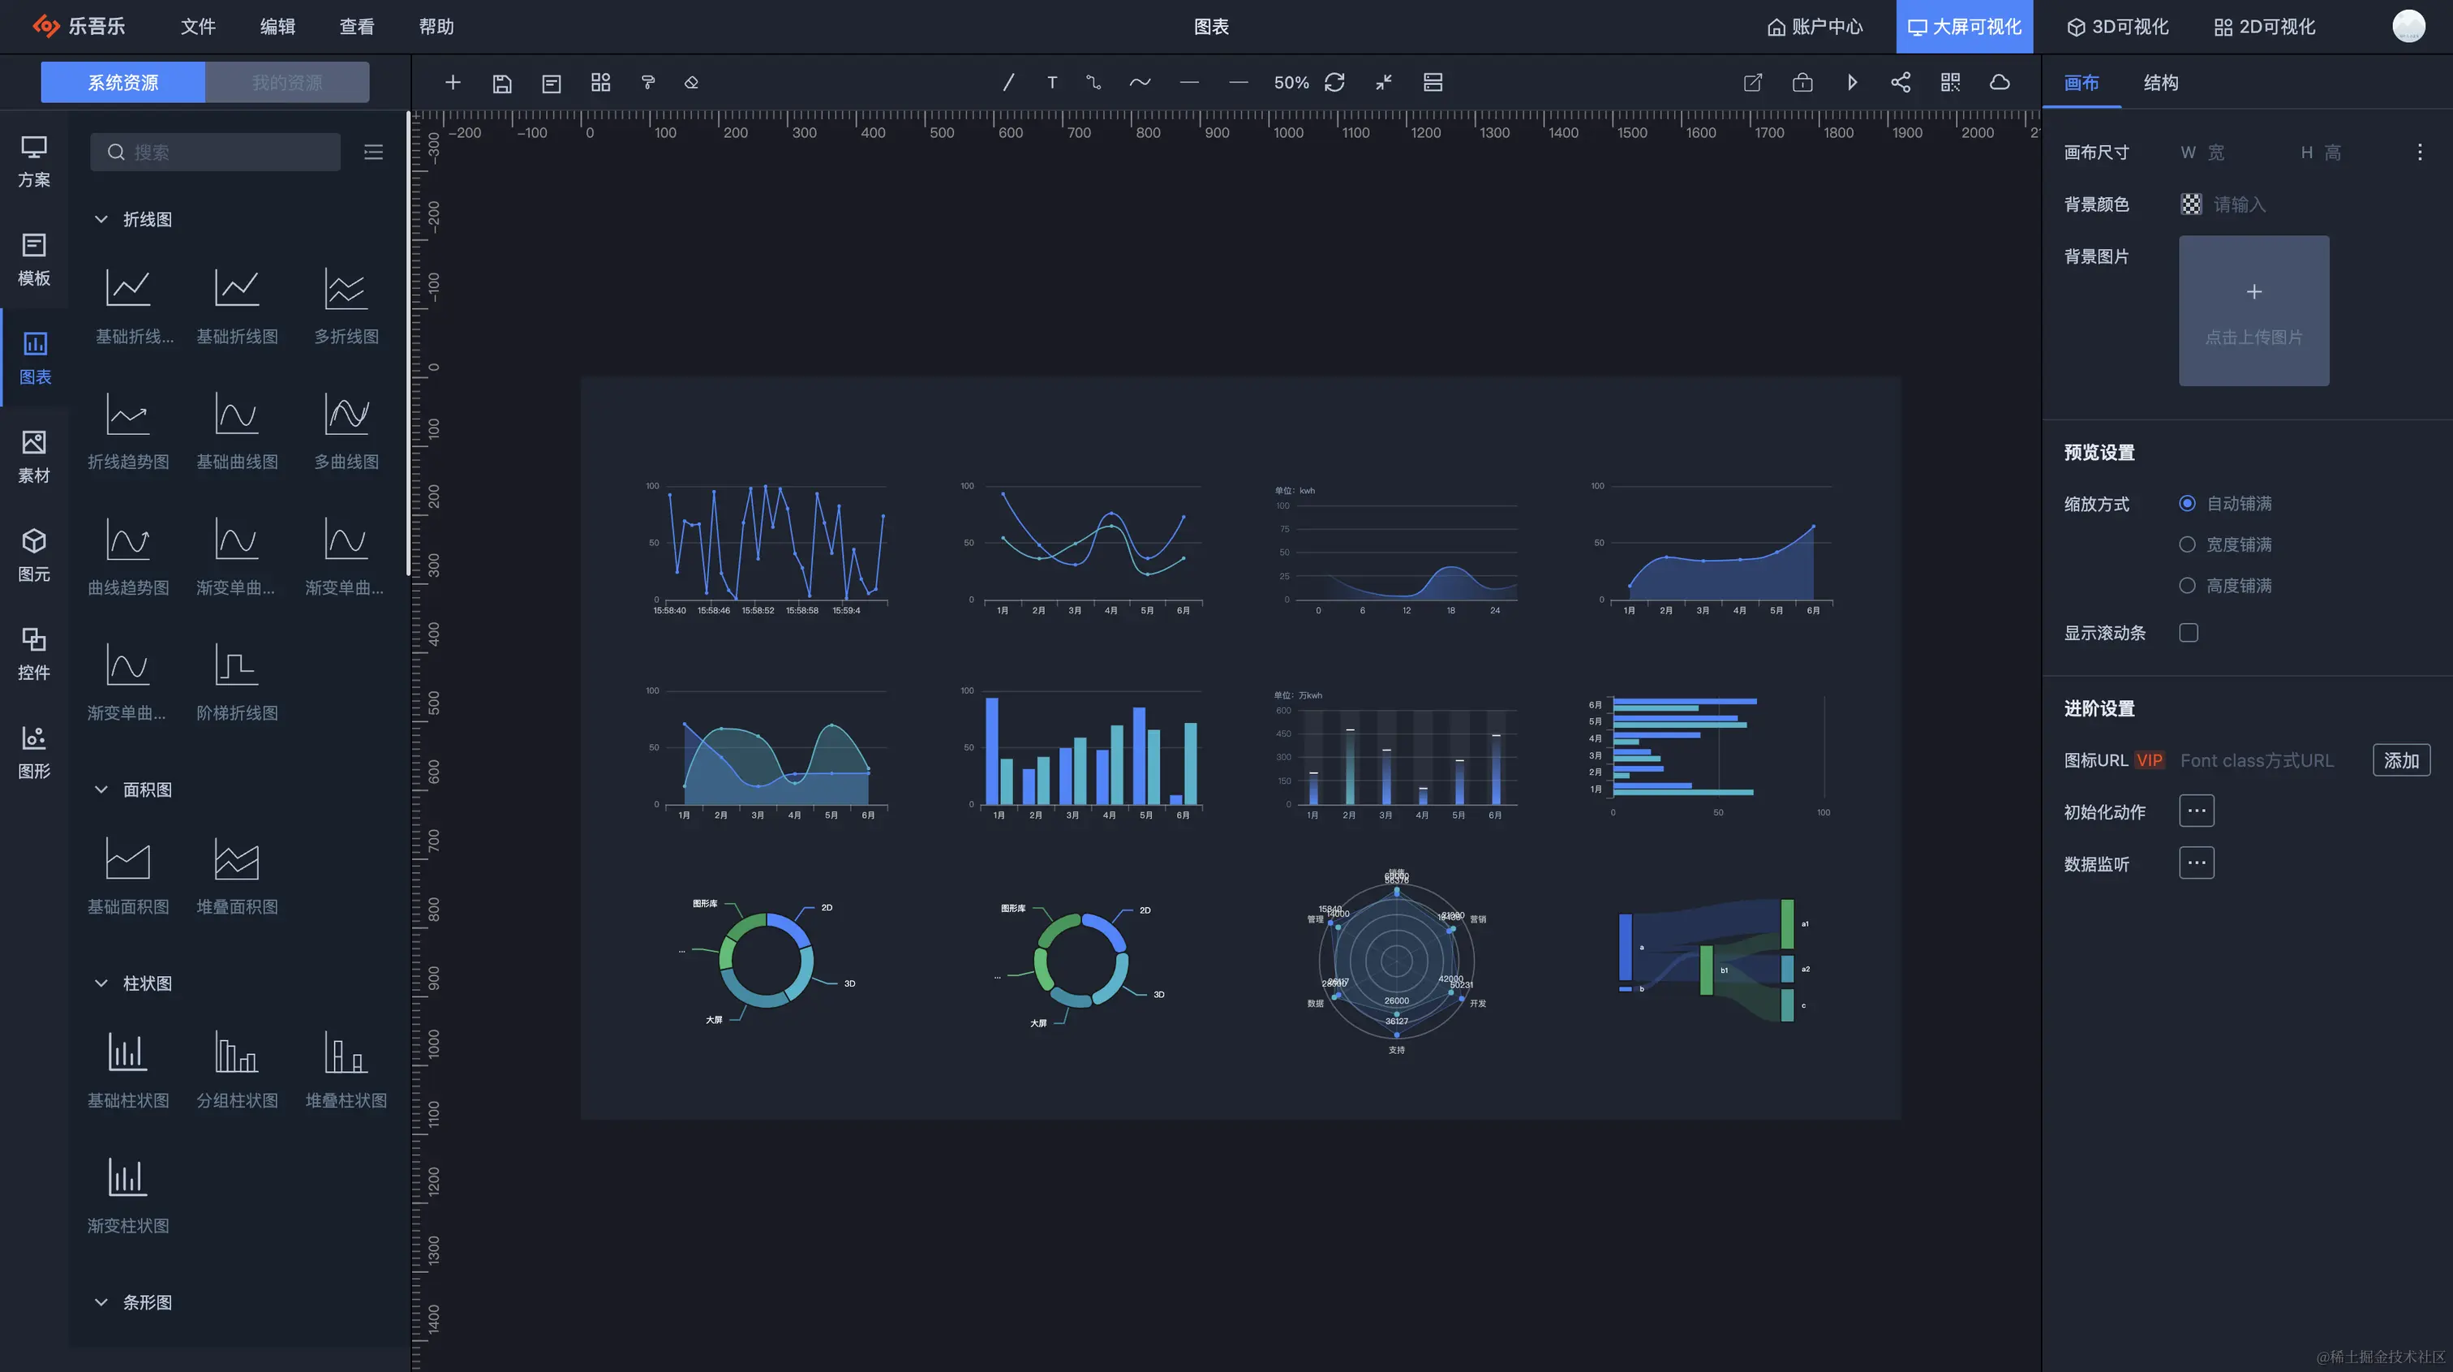Screen dimensions: 2453x1372
Task: Switch to the 我的资源 tab
Action: (286, 83)
